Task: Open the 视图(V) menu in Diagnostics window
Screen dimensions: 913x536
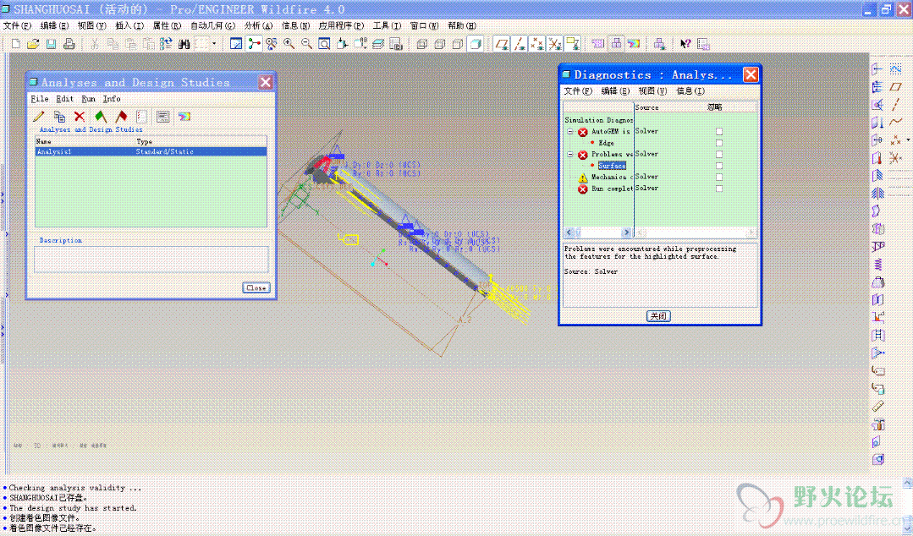Action: (x=652, y=90)
